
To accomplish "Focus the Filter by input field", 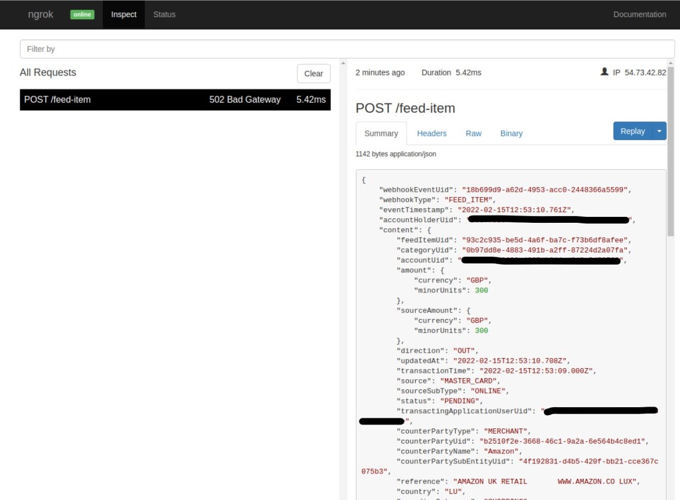I will click(x=347, y=49).
